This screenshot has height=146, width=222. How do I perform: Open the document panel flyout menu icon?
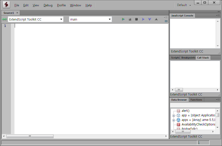coord(166,18)
